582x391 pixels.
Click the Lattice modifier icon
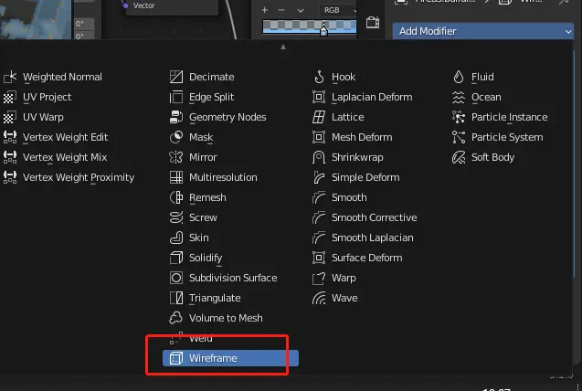pos(319,117)
